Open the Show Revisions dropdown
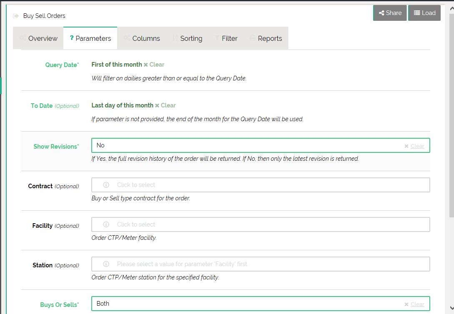The image size is (454, 314). (246, 145)
